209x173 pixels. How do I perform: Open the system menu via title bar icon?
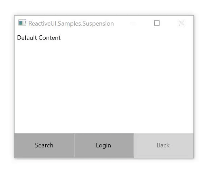pyautogui.click(x=22, y=23)
